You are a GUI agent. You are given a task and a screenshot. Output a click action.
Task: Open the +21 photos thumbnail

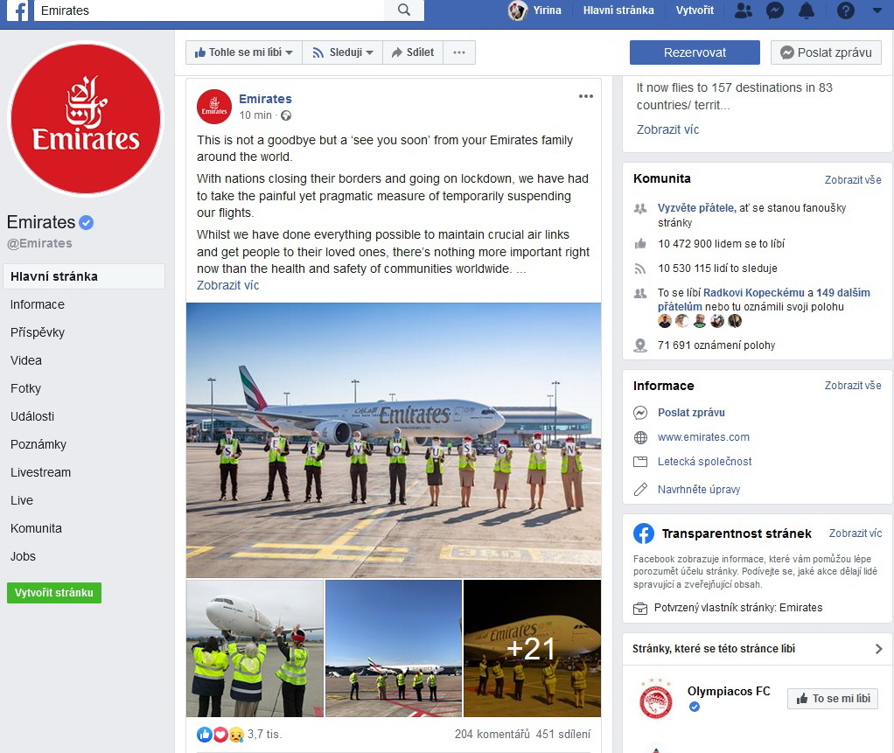click(x=532, y=648)
